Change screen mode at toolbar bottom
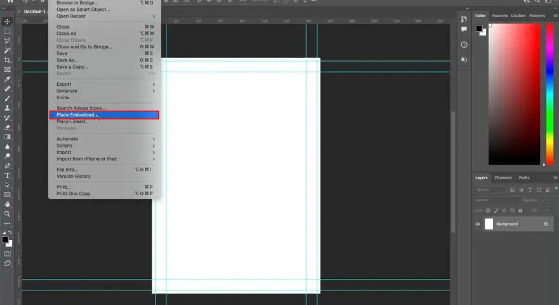The image size is (559, 305). click(7, 263)
